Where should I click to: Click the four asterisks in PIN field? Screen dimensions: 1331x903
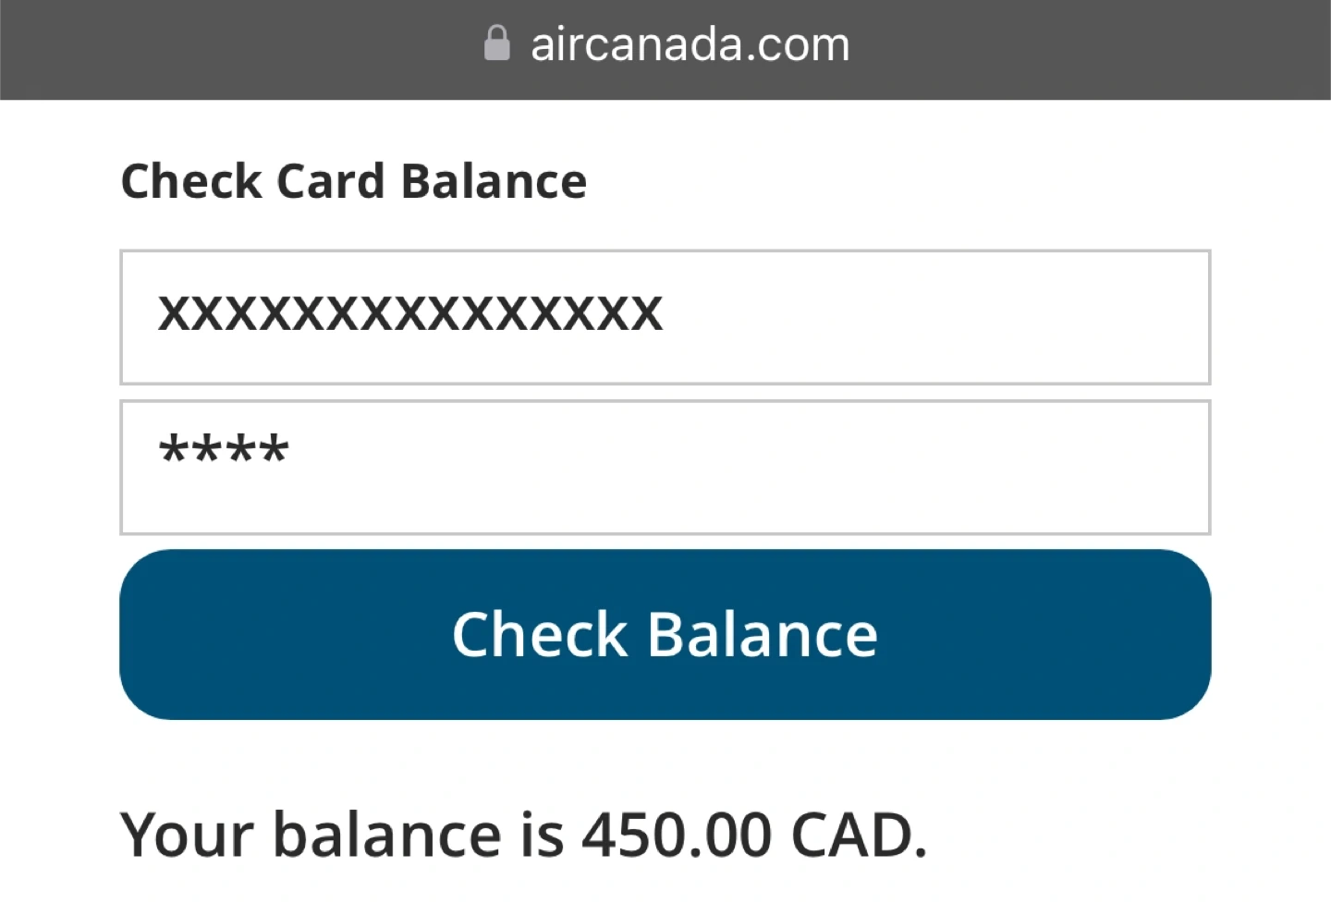tap(224, 452)
